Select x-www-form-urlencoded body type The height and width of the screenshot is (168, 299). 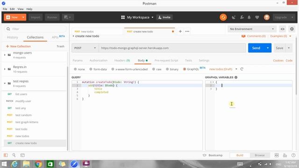[x=113, y=69]
